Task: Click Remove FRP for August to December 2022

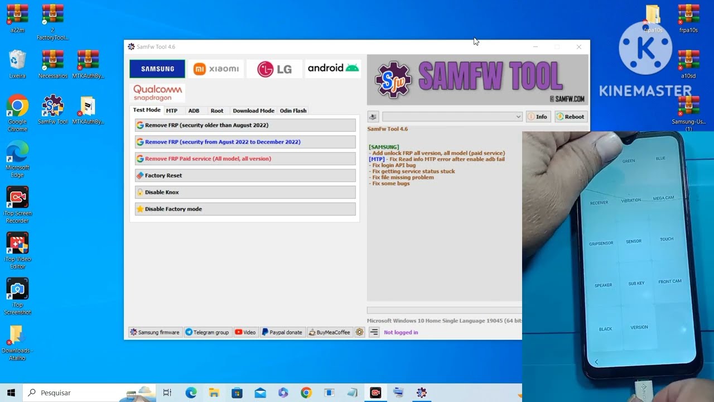Action: [245, 142]
